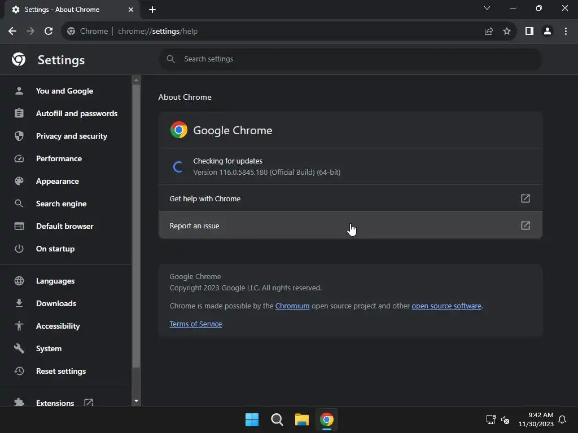Open File Explorer from the taskbar
The image size is (578, 433).
301,419
